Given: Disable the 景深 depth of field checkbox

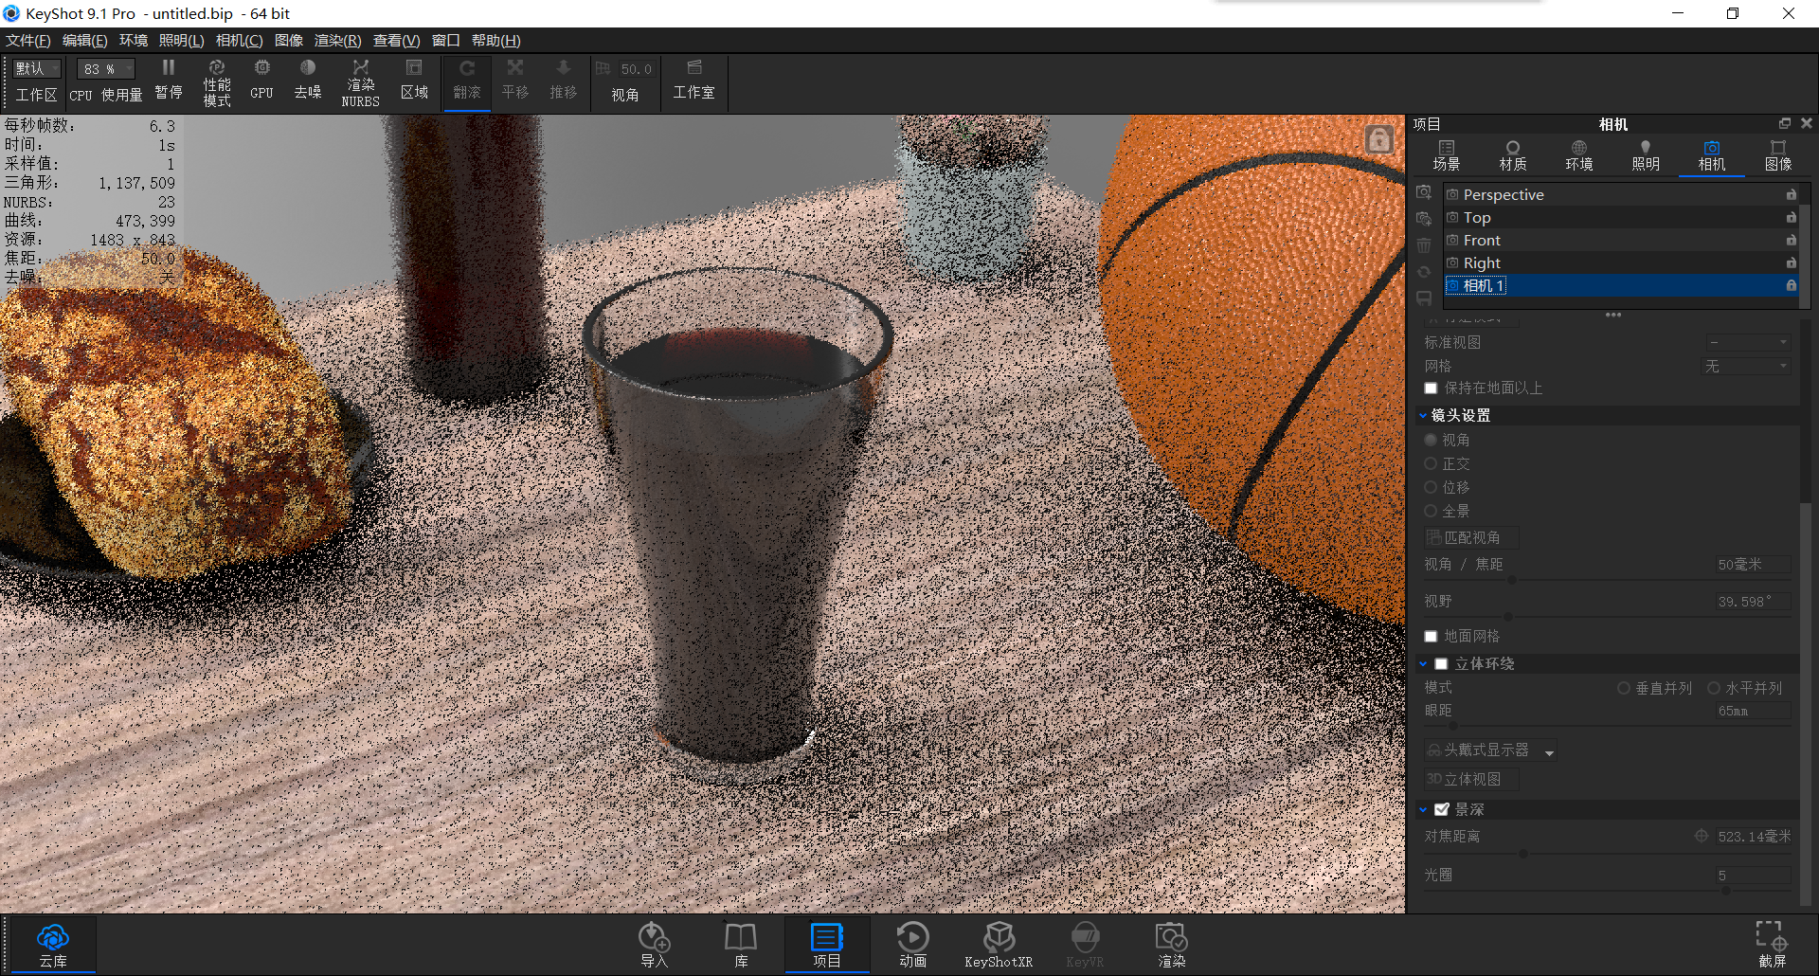Looking at the screenshot, I should pyautogui.click(x=1442, y=808).
